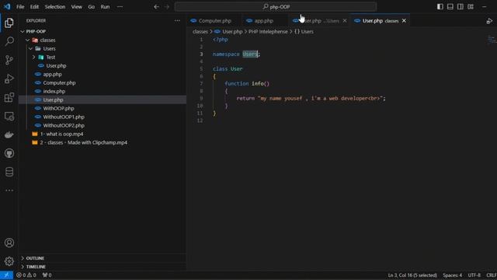Collapse the PHP-OOP root folder
497x280 pixels.
23,32
